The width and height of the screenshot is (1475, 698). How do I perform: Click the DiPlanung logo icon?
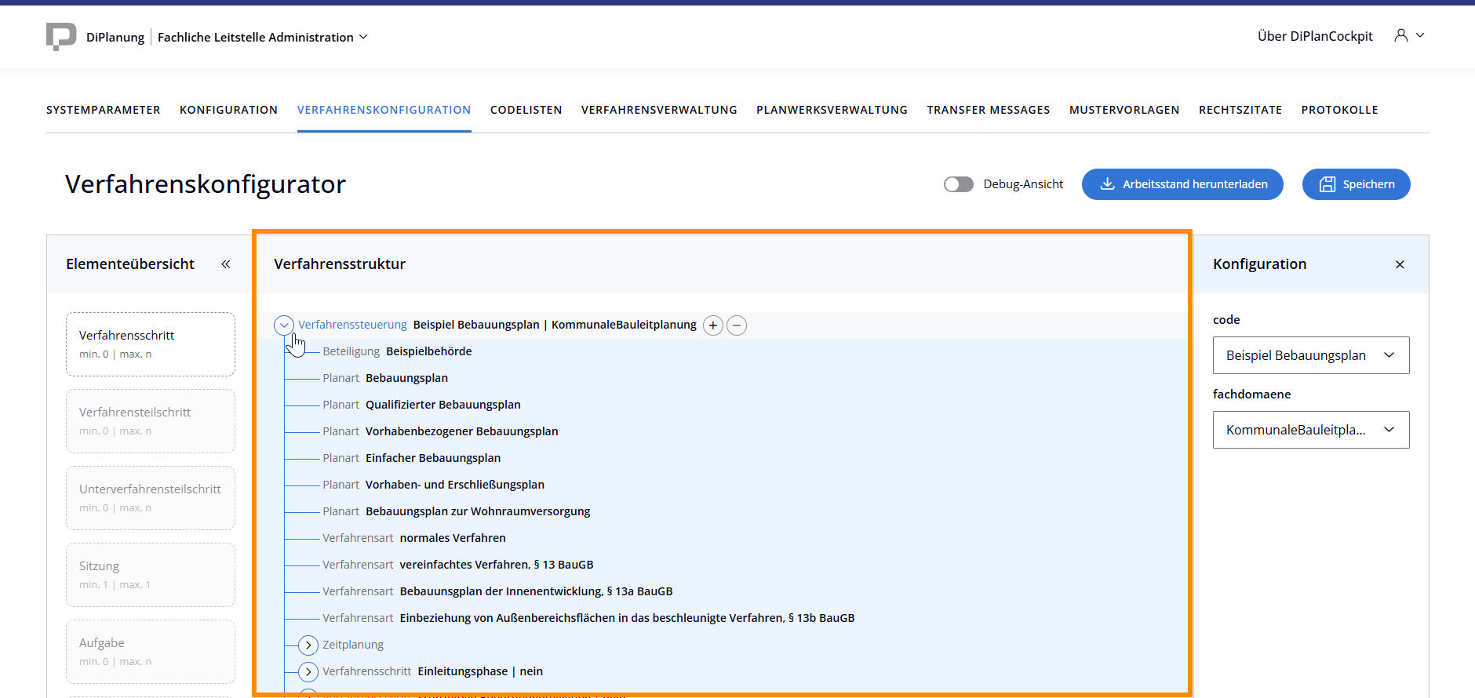tap(61, 36)
